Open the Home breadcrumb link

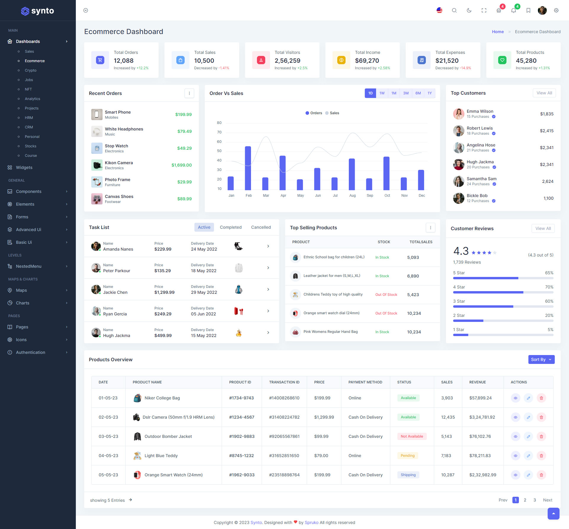pos(498,32)
